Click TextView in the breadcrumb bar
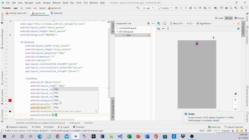The height and width of the screenshot is (140, 249). tap(88, 123)
